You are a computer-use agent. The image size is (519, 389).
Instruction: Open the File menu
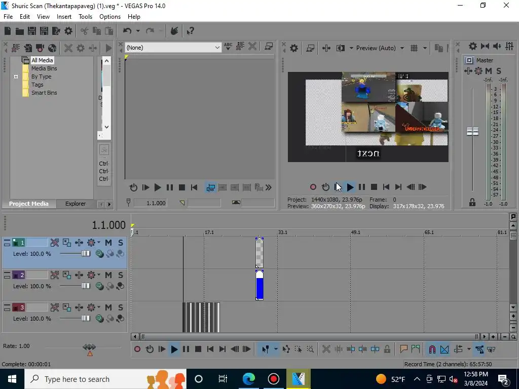8,17
